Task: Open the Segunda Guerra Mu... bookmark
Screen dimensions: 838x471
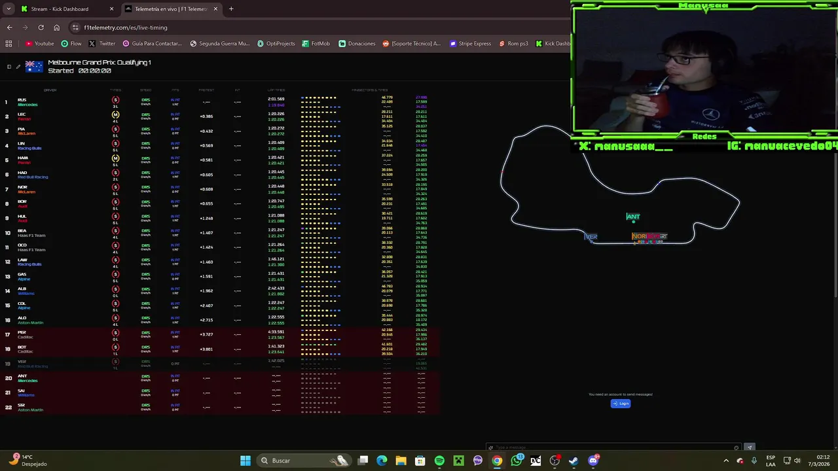Action: pos(220,44)
